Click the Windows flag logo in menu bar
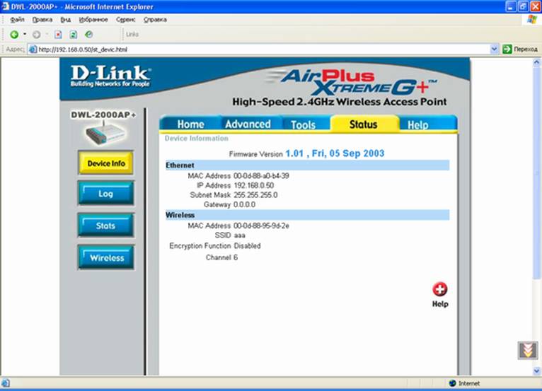Image resolution: width=542 pixels, height=391 pixels. pyautogui.click(x=531, y=19)
